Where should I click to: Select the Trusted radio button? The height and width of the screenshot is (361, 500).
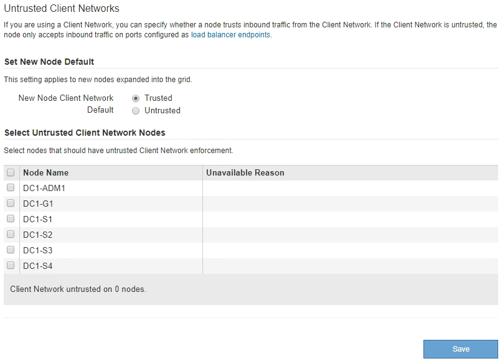point(136,98)
